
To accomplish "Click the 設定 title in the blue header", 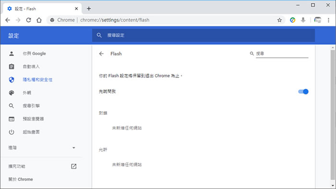I will (14, 35).
